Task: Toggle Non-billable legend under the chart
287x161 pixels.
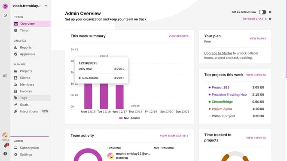Action: click(x=130, y=118)
